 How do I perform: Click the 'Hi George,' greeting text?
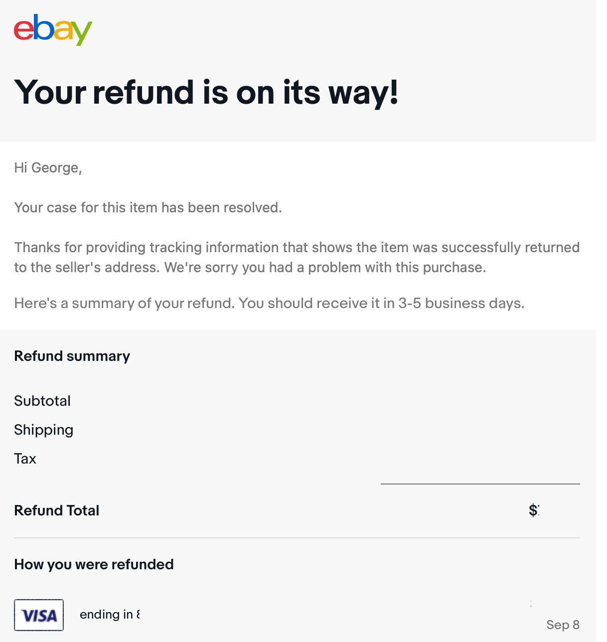point(48,168)
